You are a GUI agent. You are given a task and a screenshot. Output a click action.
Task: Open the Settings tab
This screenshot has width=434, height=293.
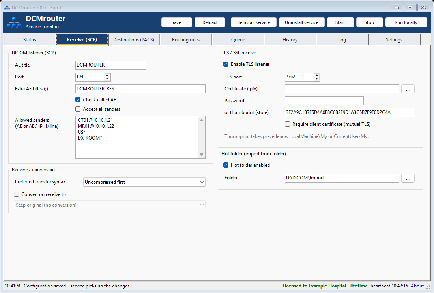(394, 39)
